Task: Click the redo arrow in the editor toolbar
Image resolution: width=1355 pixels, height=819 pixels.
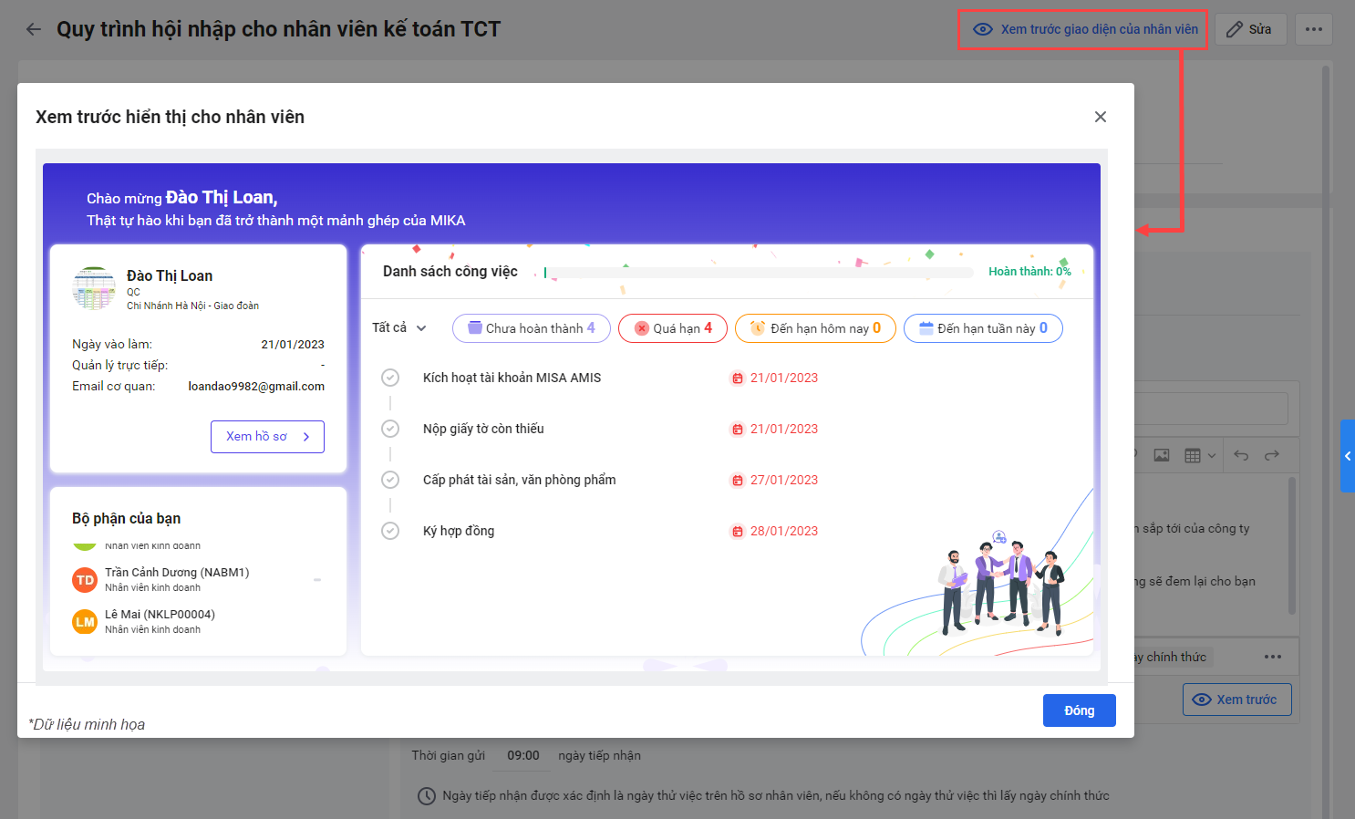Action: (x=1272, y=454)
